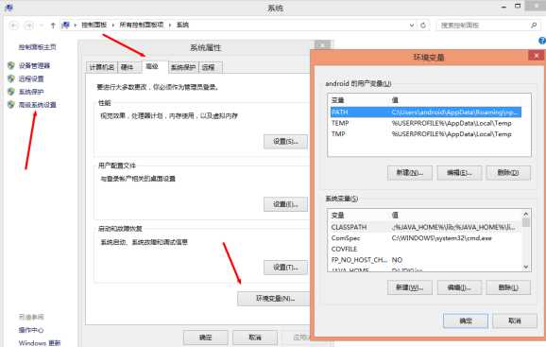
Task: Click 确定 in the 系统属性 dialog
Action: (205, 338)
